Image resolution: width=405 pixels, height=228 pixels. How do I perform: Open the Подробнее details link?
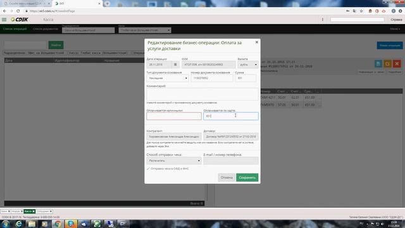(395, 72)
